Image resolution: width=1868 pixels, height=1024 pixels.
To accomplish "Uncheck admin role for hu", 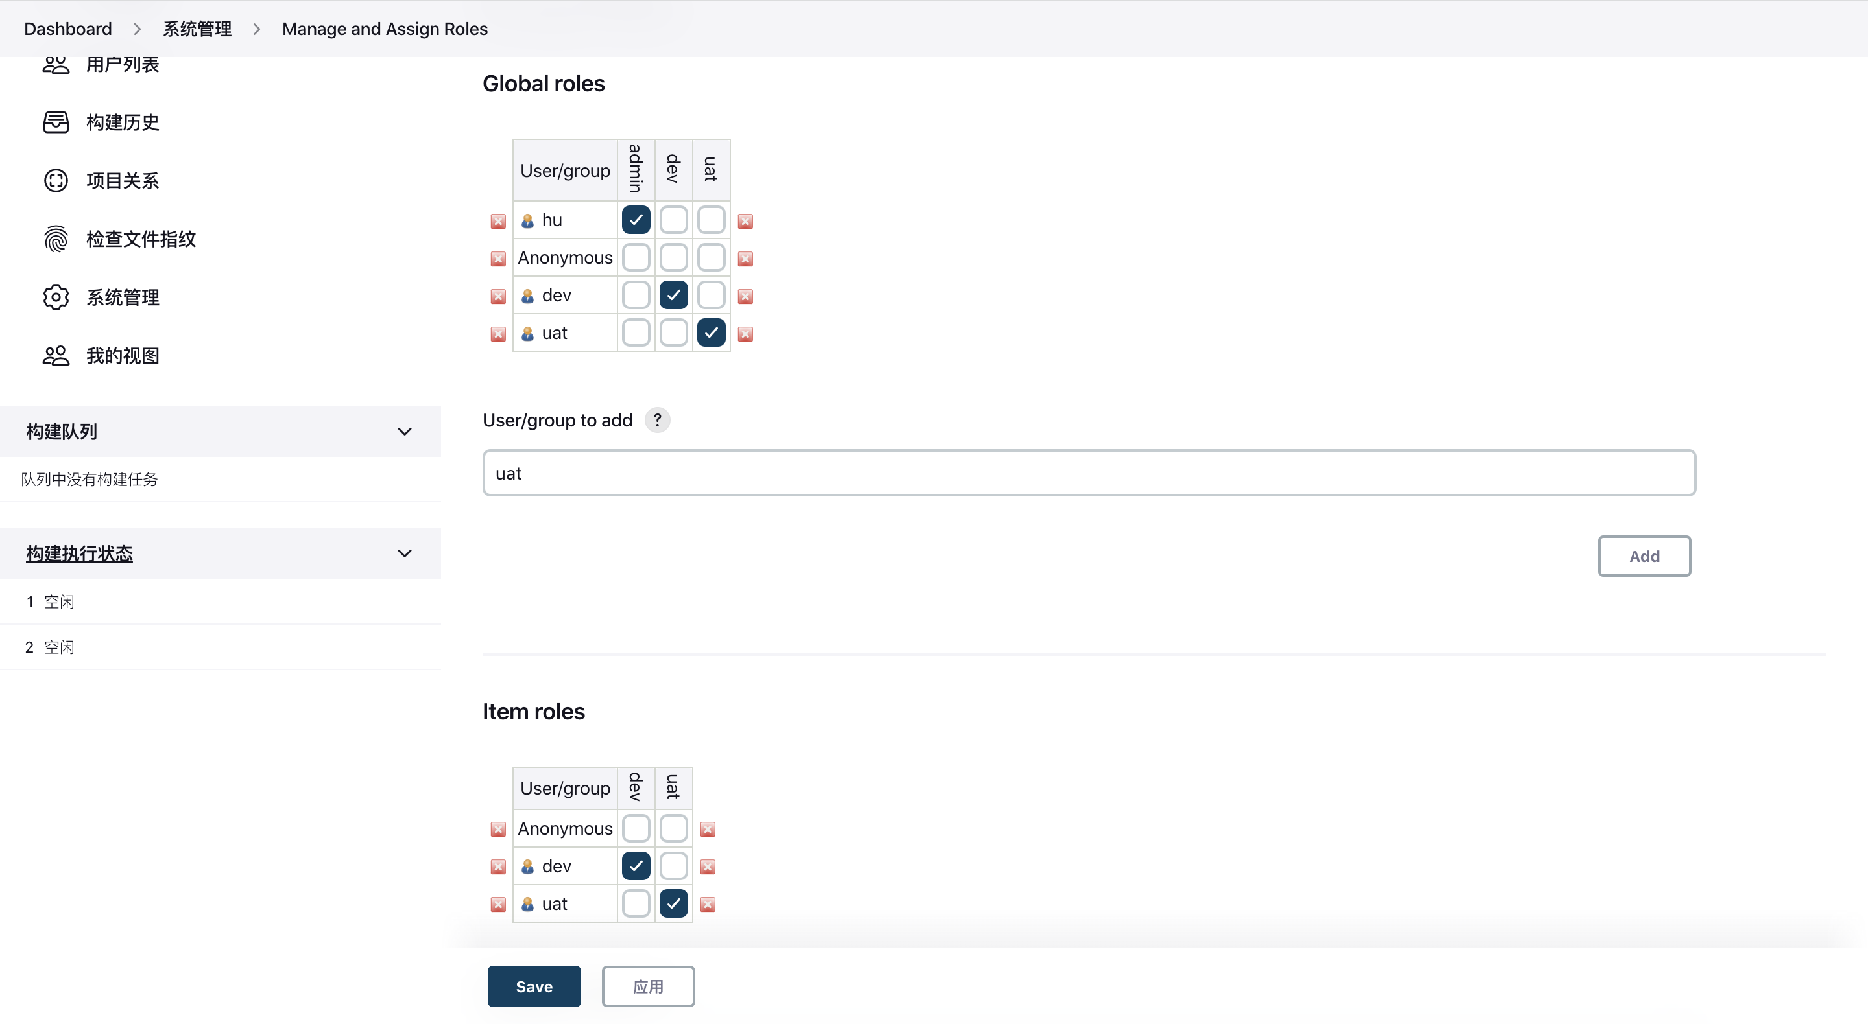I will (x=636, y=220).
